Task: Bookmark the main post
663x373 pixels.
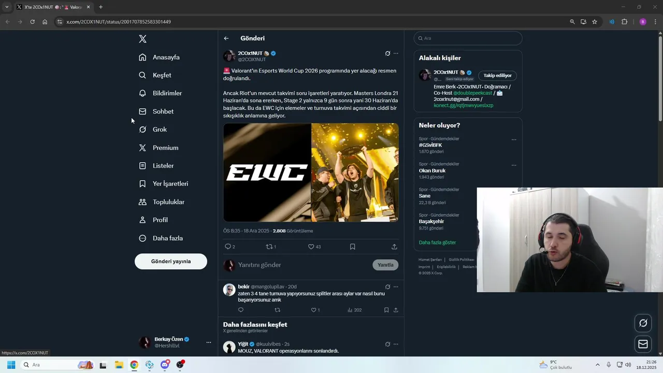Action: click(352, 247)
